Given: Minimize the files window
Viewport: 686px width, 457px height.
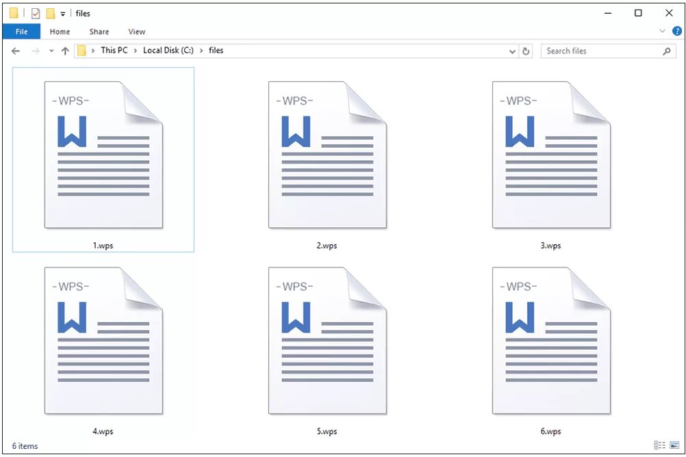Looking at the screenshot, I should (608, 13).
